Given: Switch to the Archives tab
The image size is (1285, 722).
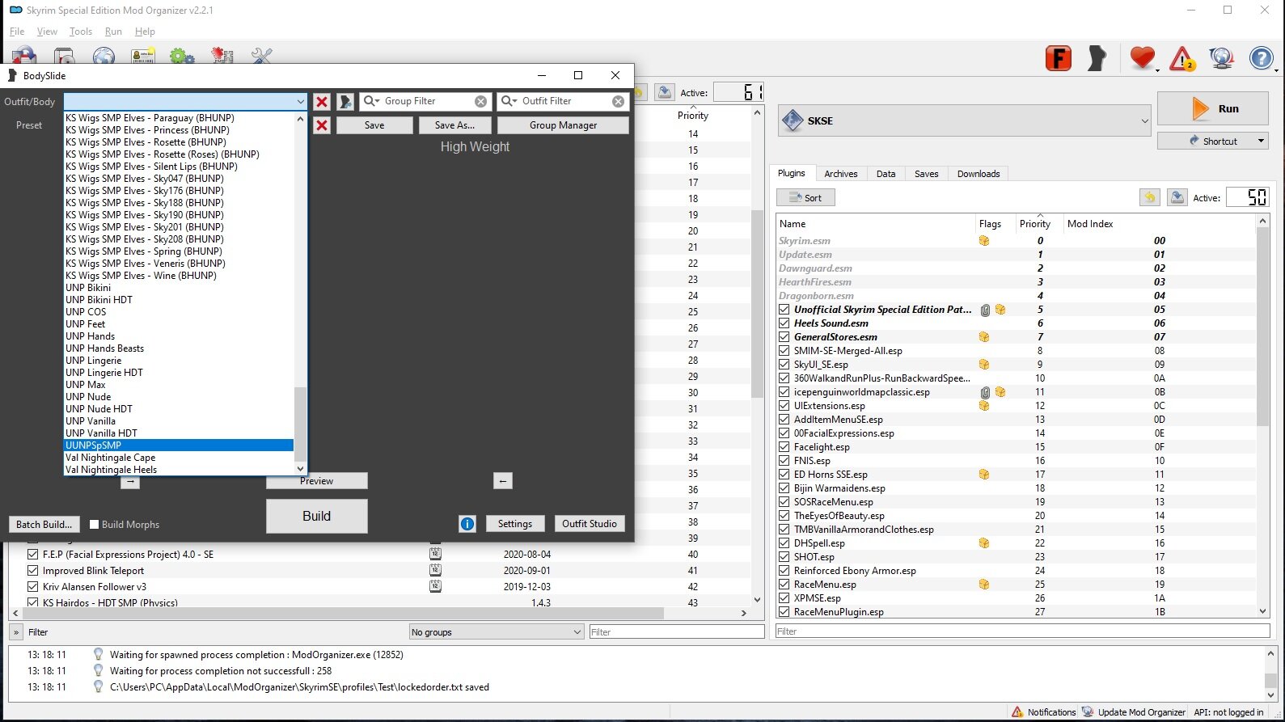Looking at the screenshot, I should pos(841,174).
